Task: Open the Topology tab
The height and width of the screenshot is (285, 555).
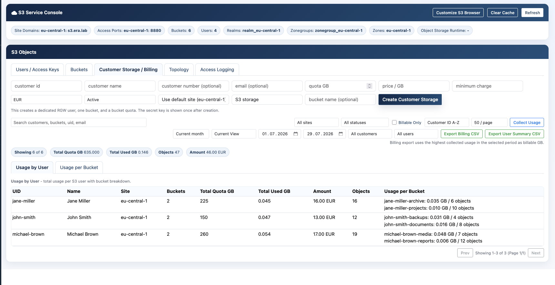Action: 179,70
